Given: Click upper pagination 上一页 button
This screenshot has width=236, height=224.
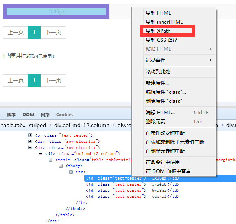Looking at the screenshot, I should tap(15, 32).
